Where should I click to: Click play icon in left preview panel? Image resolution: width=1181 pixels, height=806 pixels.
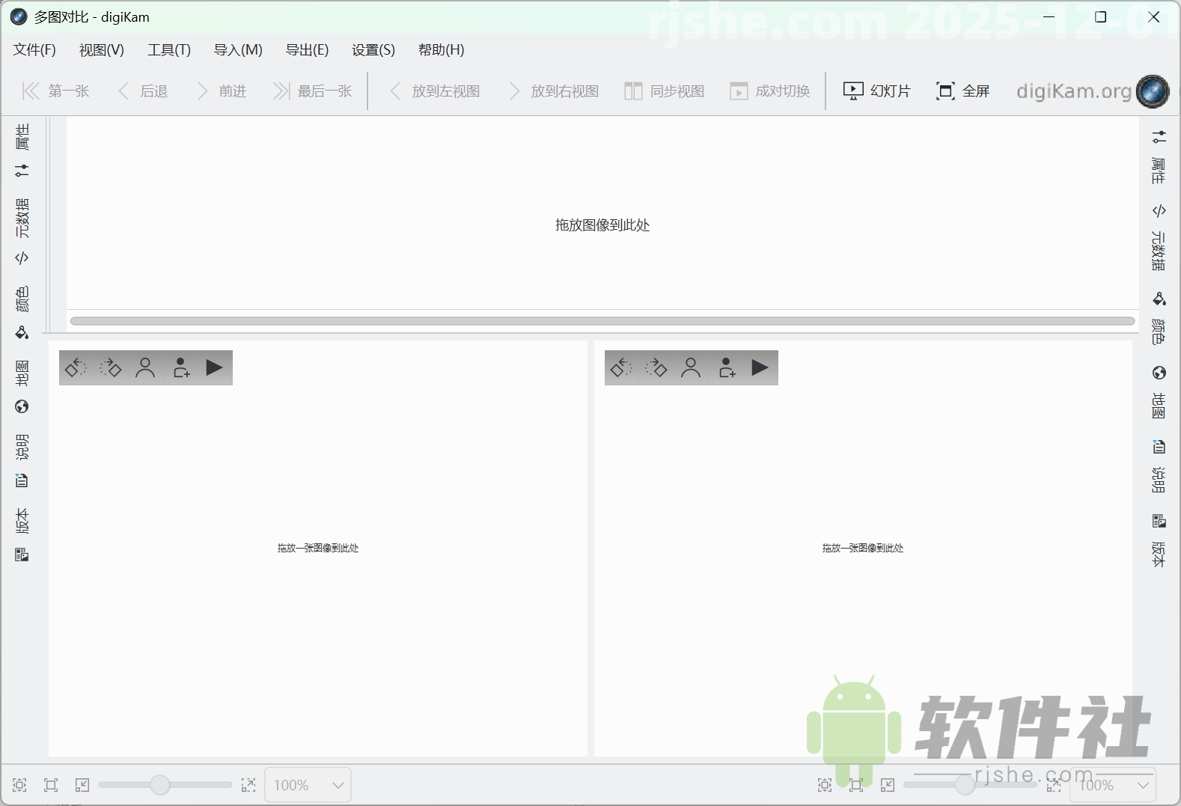coord(215,367)
